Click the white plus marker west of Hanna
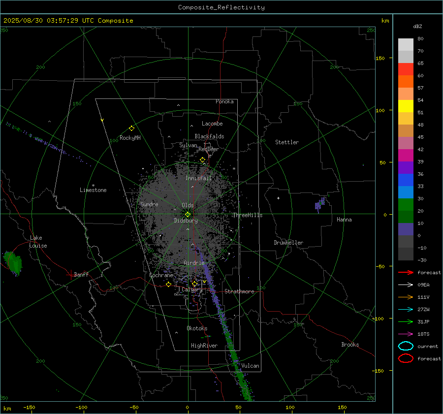The width and height of the screenshot is (443, 414). pos(278,198)
